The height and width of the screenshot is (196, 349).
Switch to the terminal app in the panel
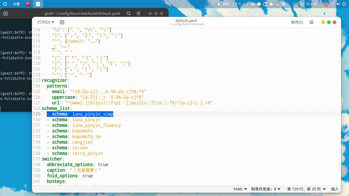(x=28, y=4)
